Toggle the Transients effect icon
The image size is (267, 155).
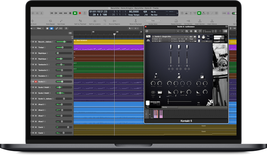[156, 77]
